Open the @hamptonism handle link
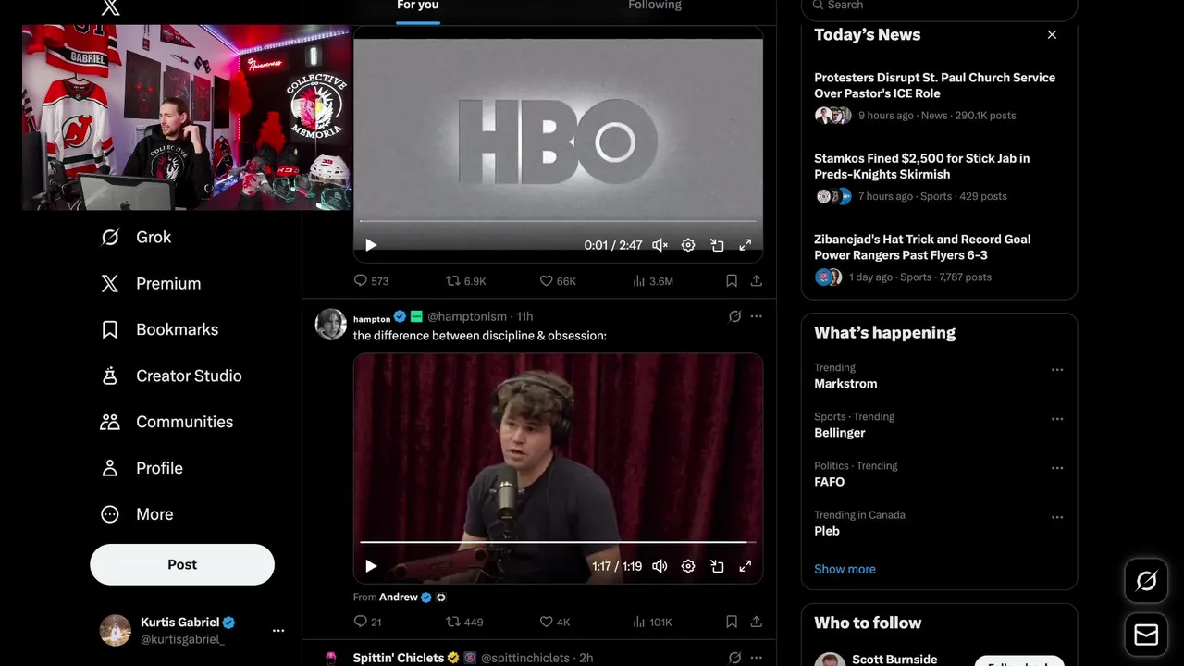1184x666 pixels. (467, 316)
